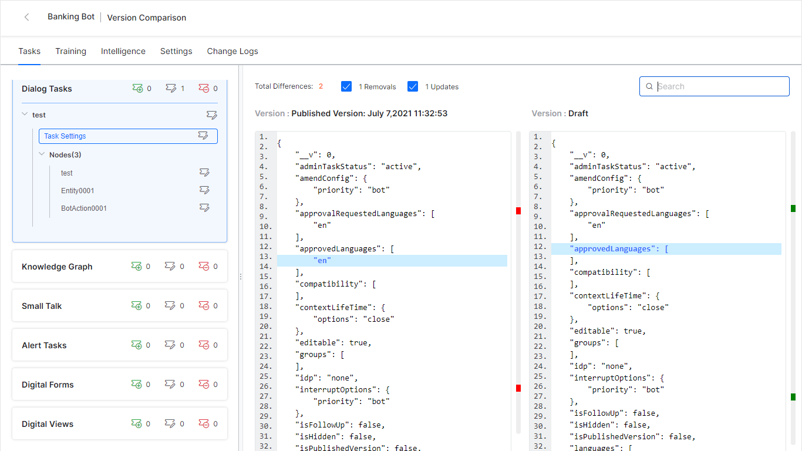Click the updates icon on the test task

coord(211,115)
